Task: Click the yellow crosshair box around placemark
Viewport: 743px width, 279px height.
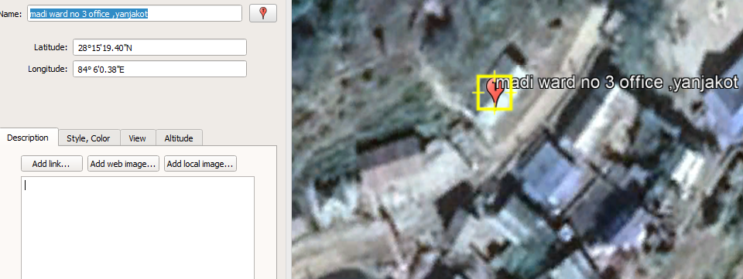Action: pyautogui.click(x=495, y=94)
